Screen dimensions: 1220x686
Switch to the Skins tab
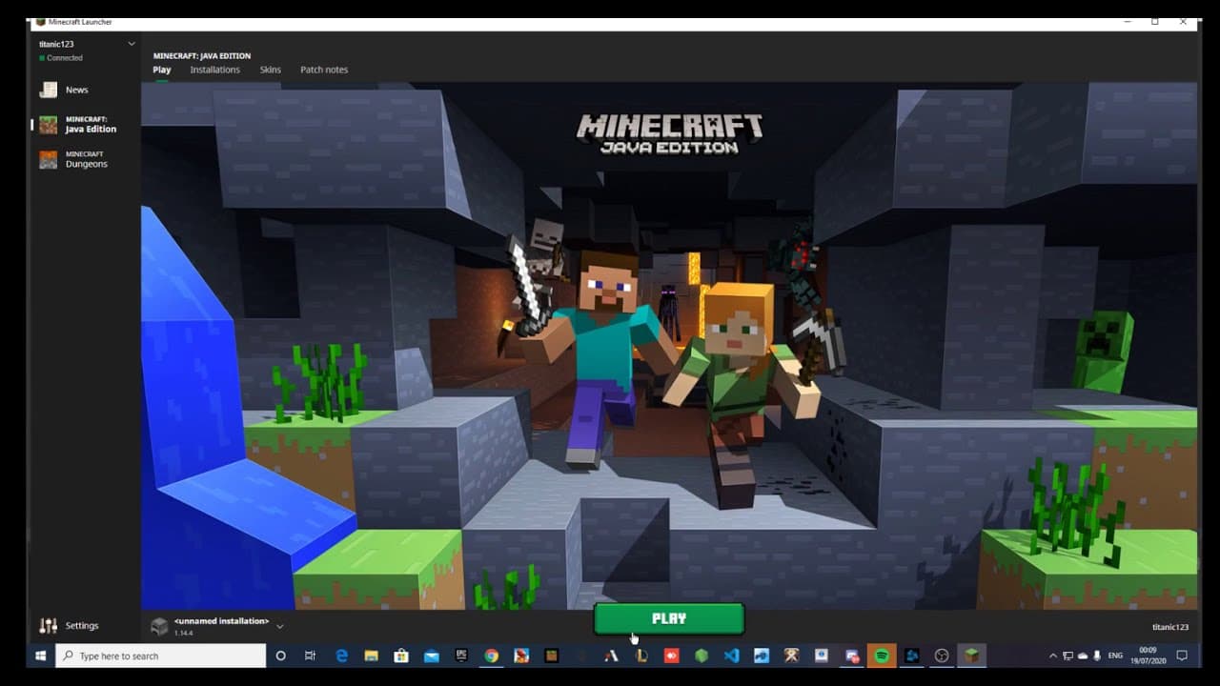[x=271, y=70]
